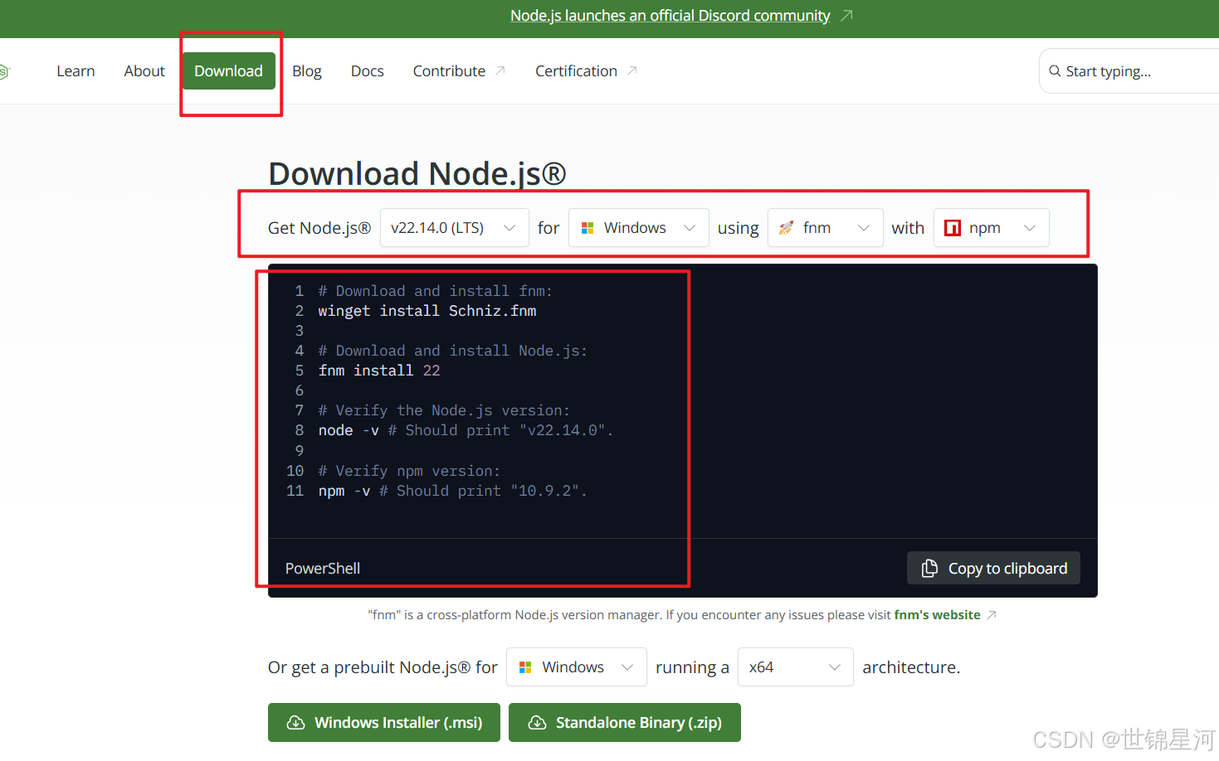1219x761 pixels.
Task: Open the v22.14.0 (LTS) version dropdown
Action: 455,228
